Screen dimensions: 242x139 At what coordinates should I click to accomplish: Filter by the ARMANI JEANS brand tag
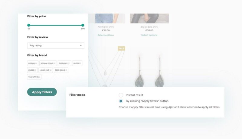(48, 63)
